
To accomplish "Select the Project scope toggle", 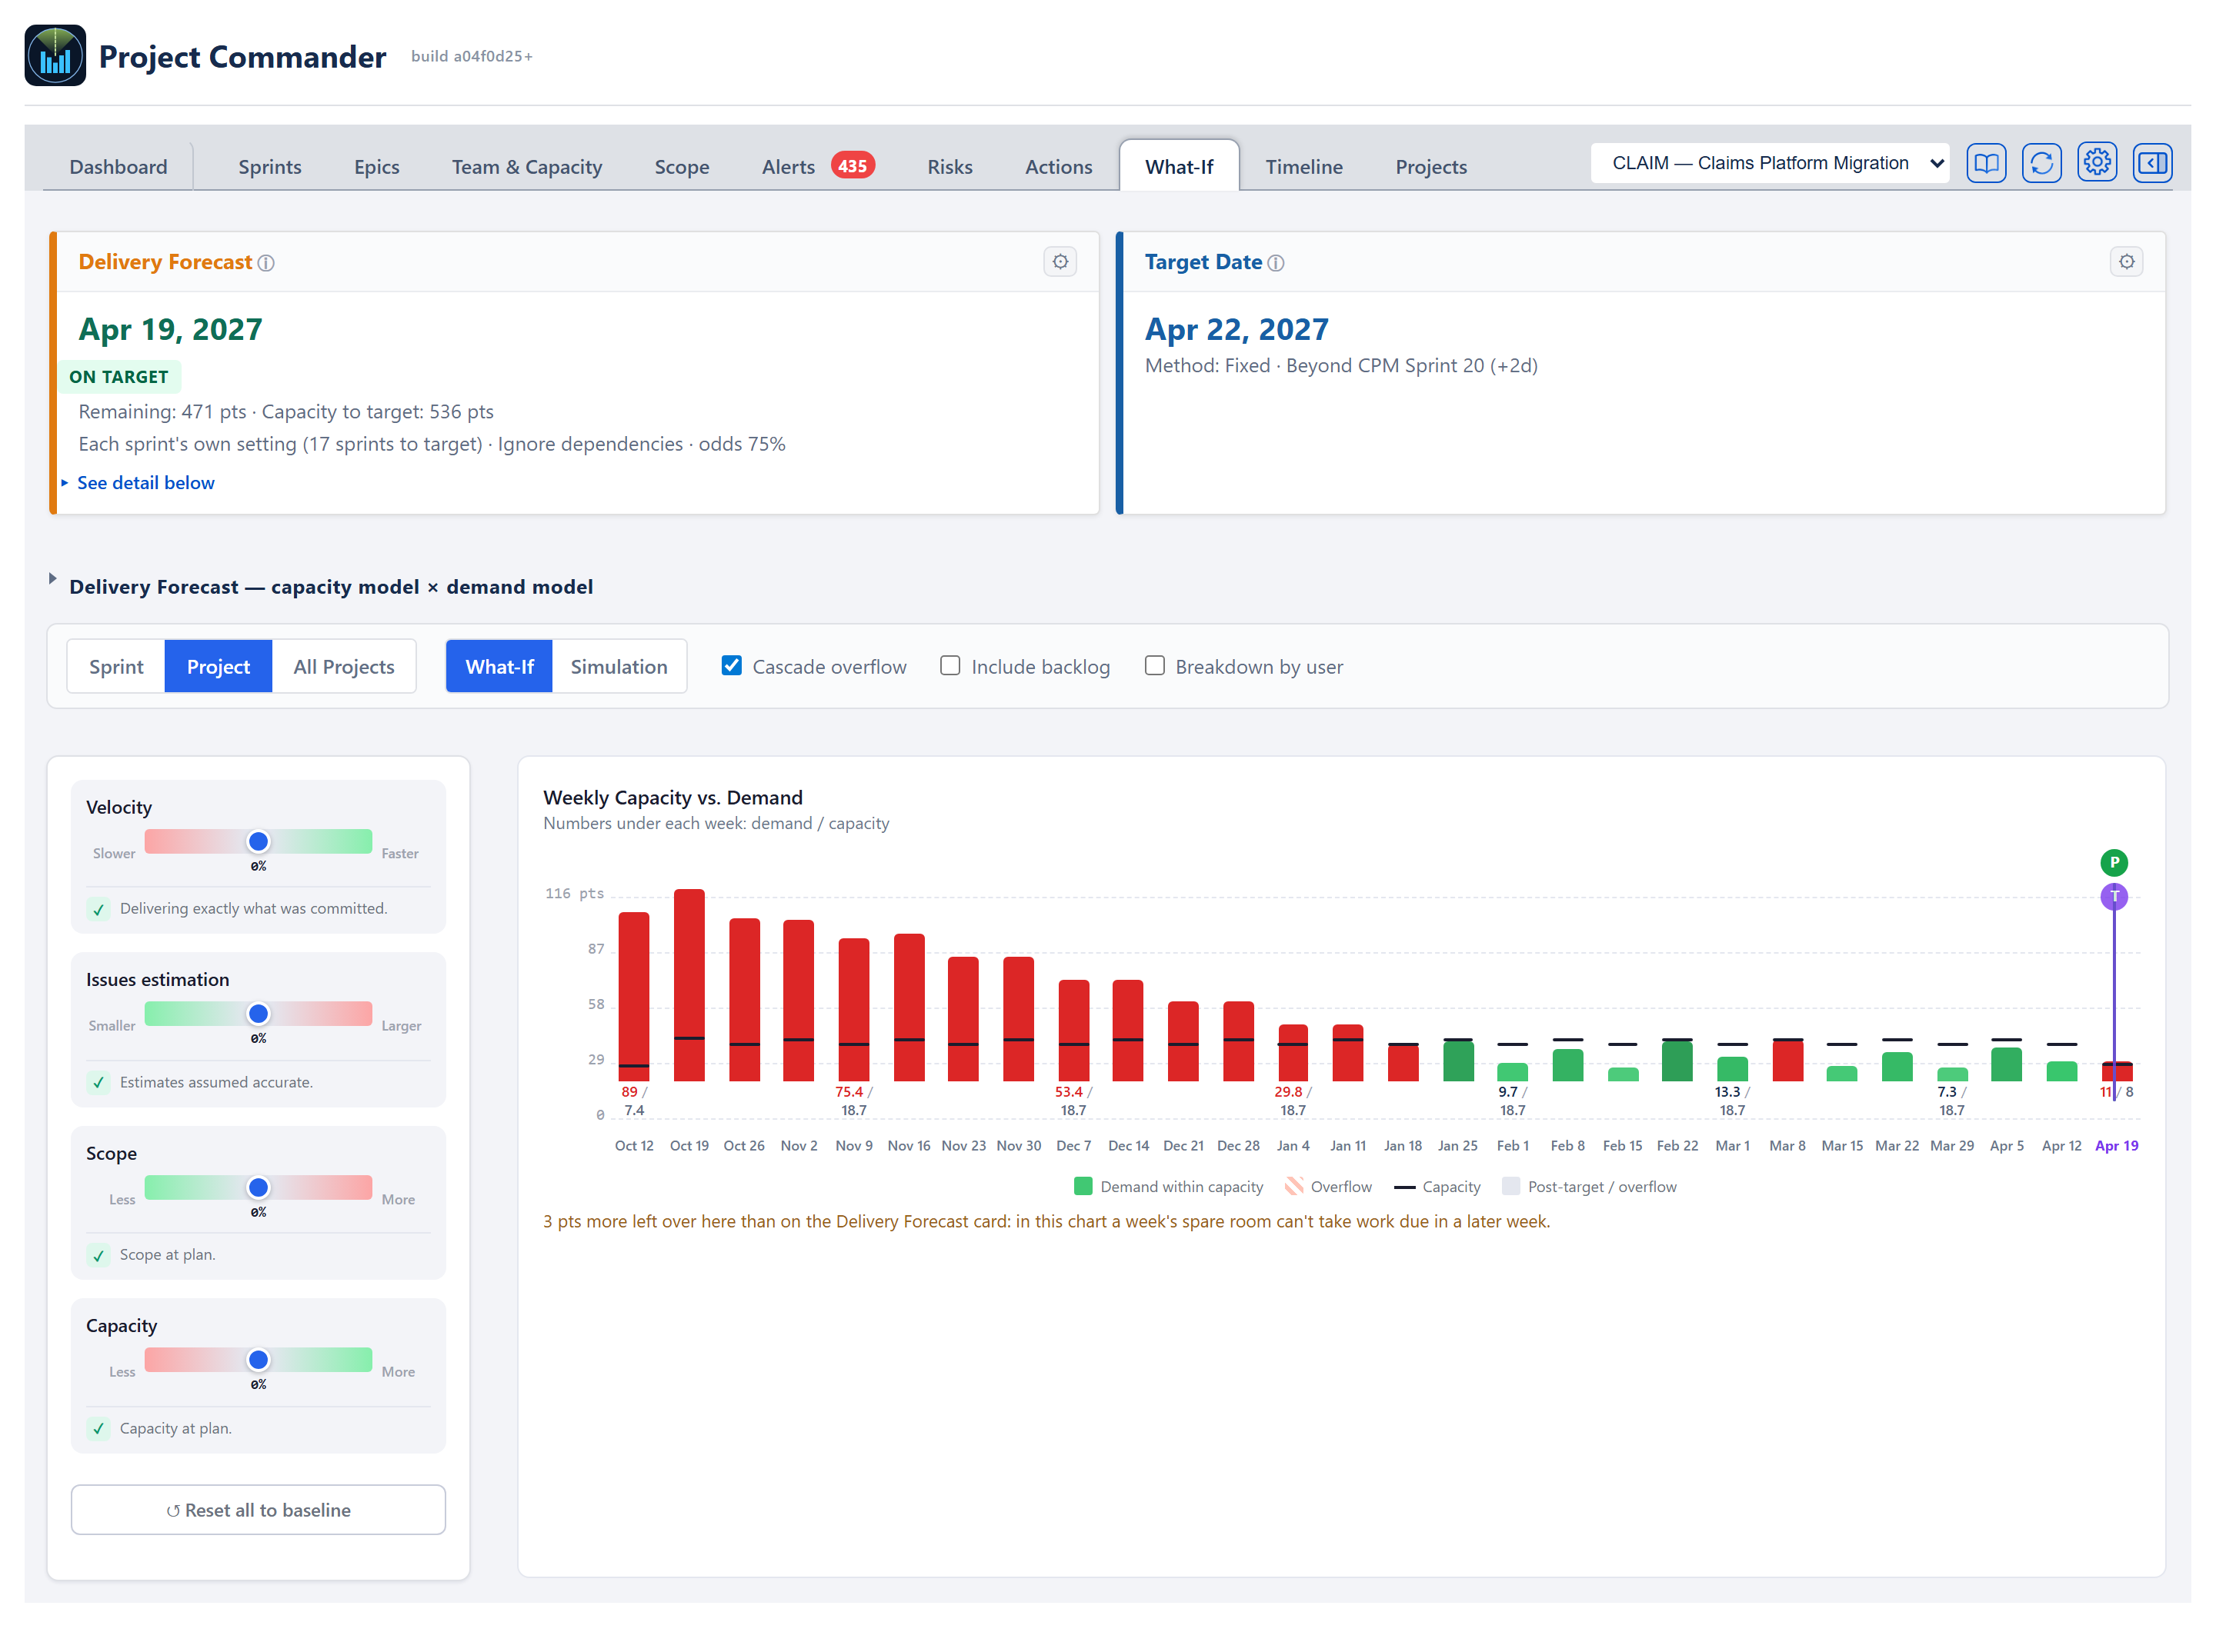I will point(218,667).
